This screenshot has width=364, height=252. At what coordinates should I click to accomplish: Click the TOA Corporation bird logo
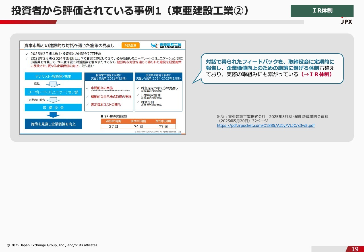[x=155, y=46]
